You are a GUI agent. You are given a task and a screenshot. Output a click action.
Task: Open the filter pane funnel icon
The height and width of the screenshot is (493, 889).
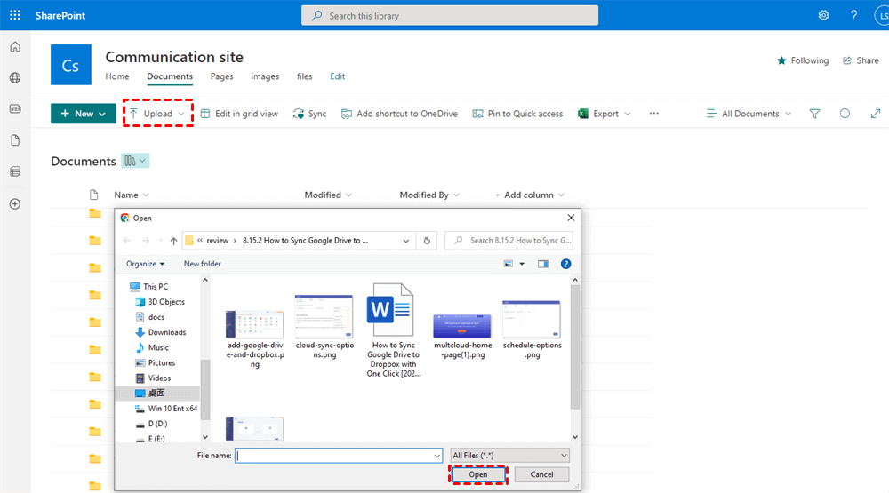(x=814, y=114)
